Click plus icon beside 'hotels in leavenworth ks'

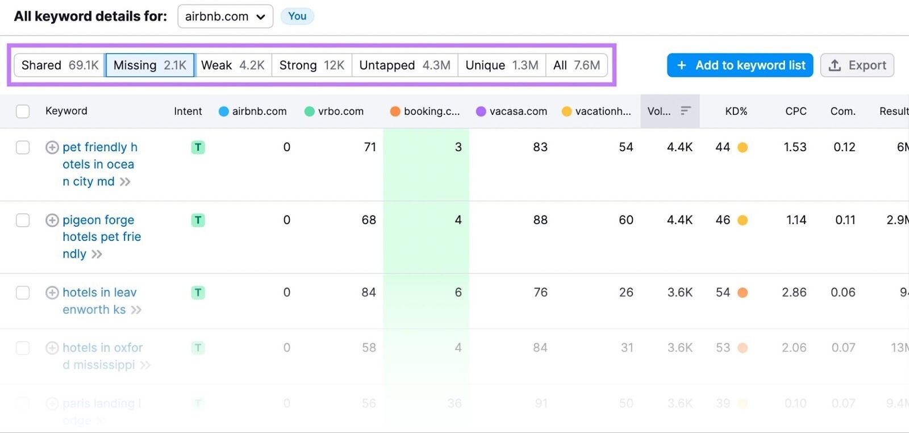[x=52, y=293]
